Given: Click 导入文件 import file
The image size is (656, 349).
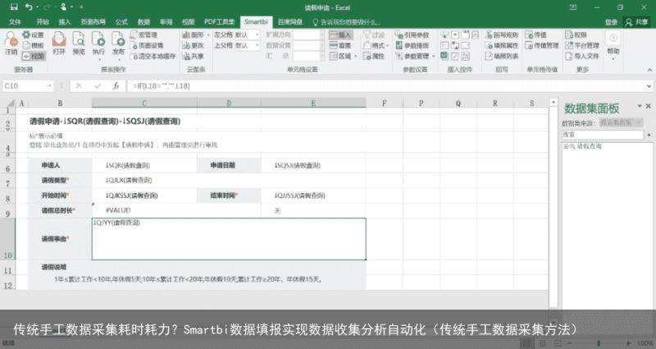Looking at the screenshot, I should coord(582,56).
